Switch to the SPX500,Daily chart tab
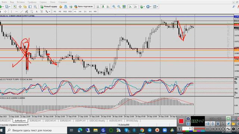 click(x=132, y=121)
